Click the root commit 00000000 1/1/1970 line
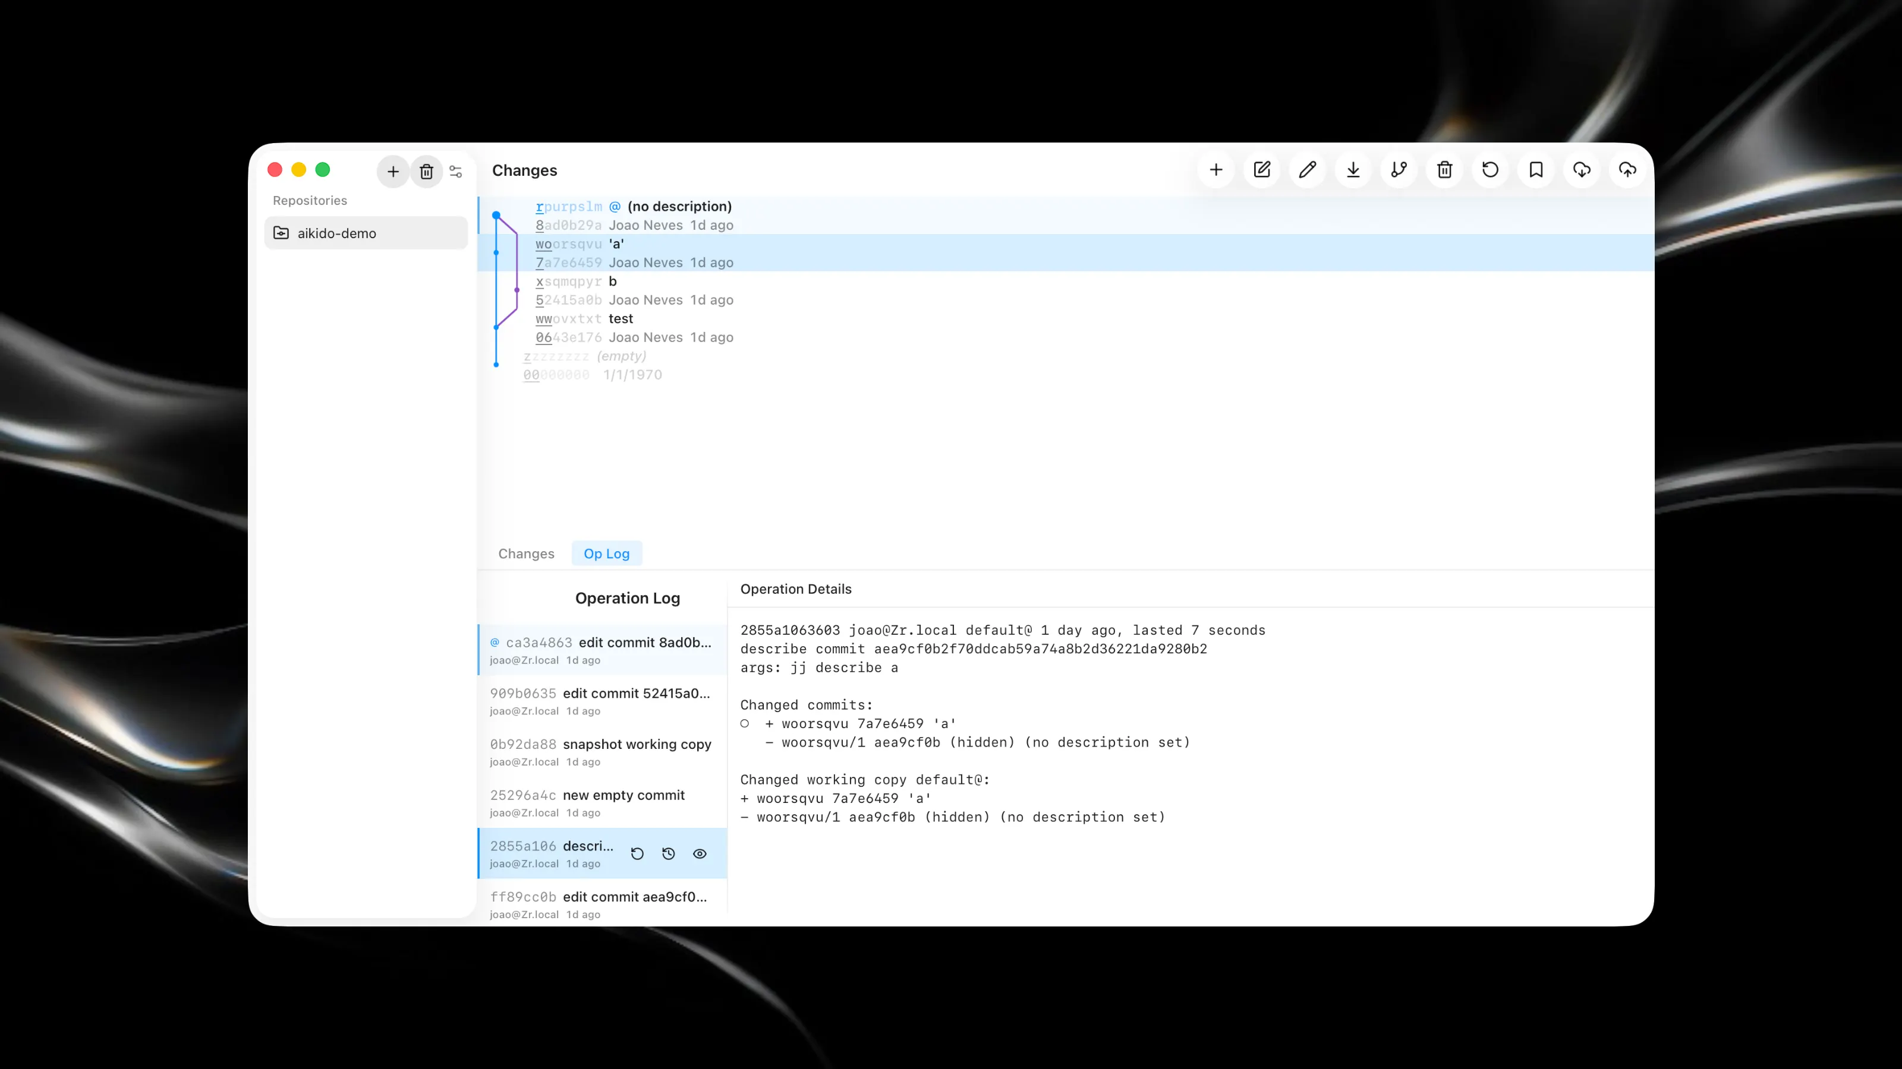The image size is (1902, 1069). point(593,375)
